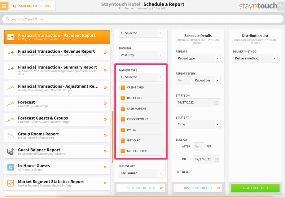The height and width of the screenshot is (198, 285).
Task: Click chevron arrow on Forecast row
Action: 105,103
